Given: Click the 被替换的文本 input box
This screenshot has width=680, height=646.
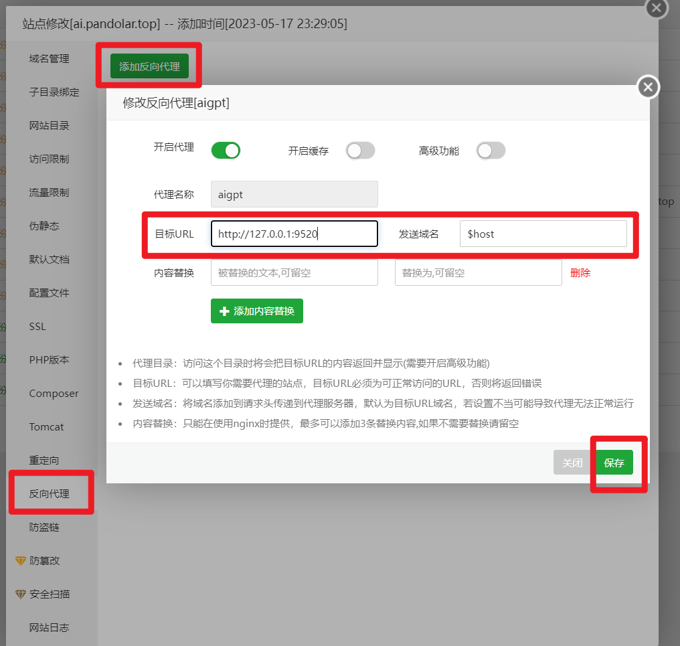Looking at the screenshot, I should pos(294,273).
